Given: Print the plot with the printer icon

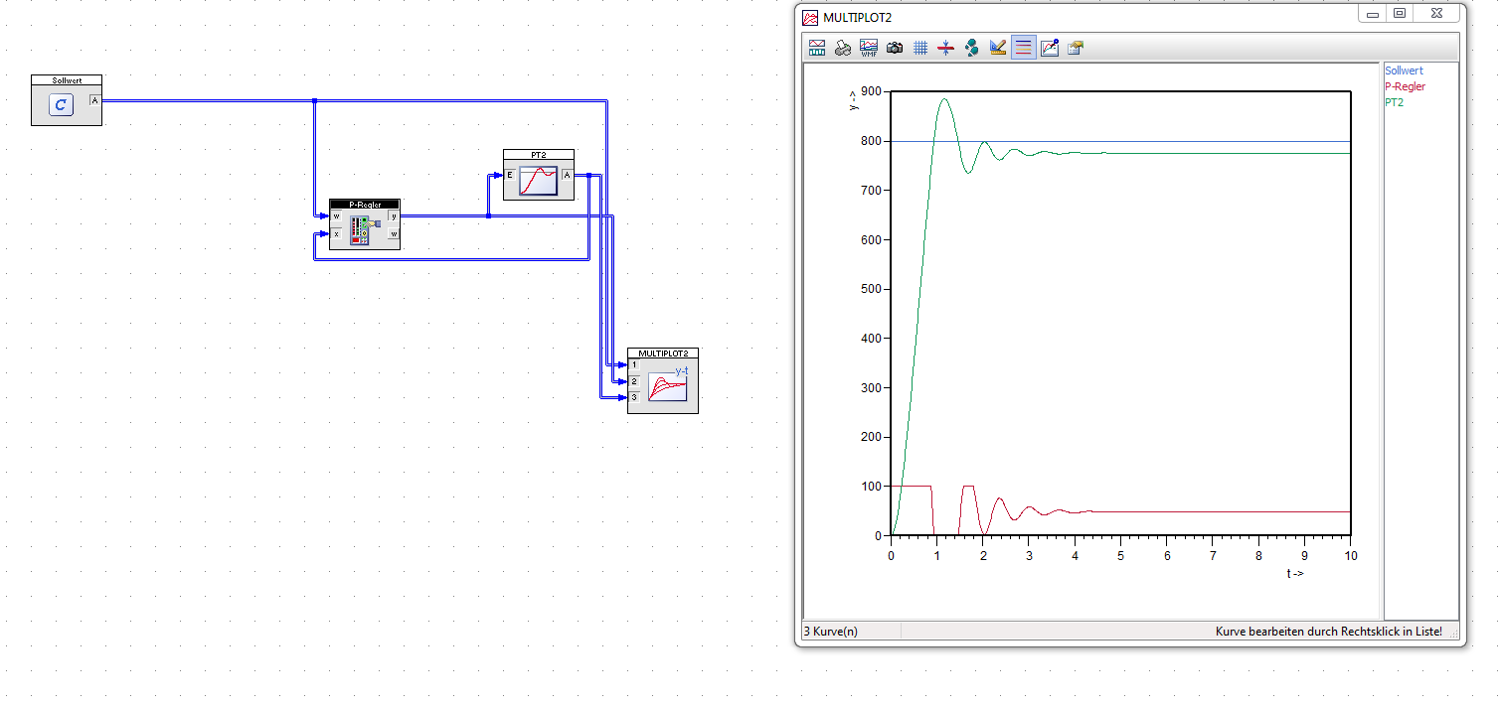Looking at the screenshot, I should click(x=843, y=47).
